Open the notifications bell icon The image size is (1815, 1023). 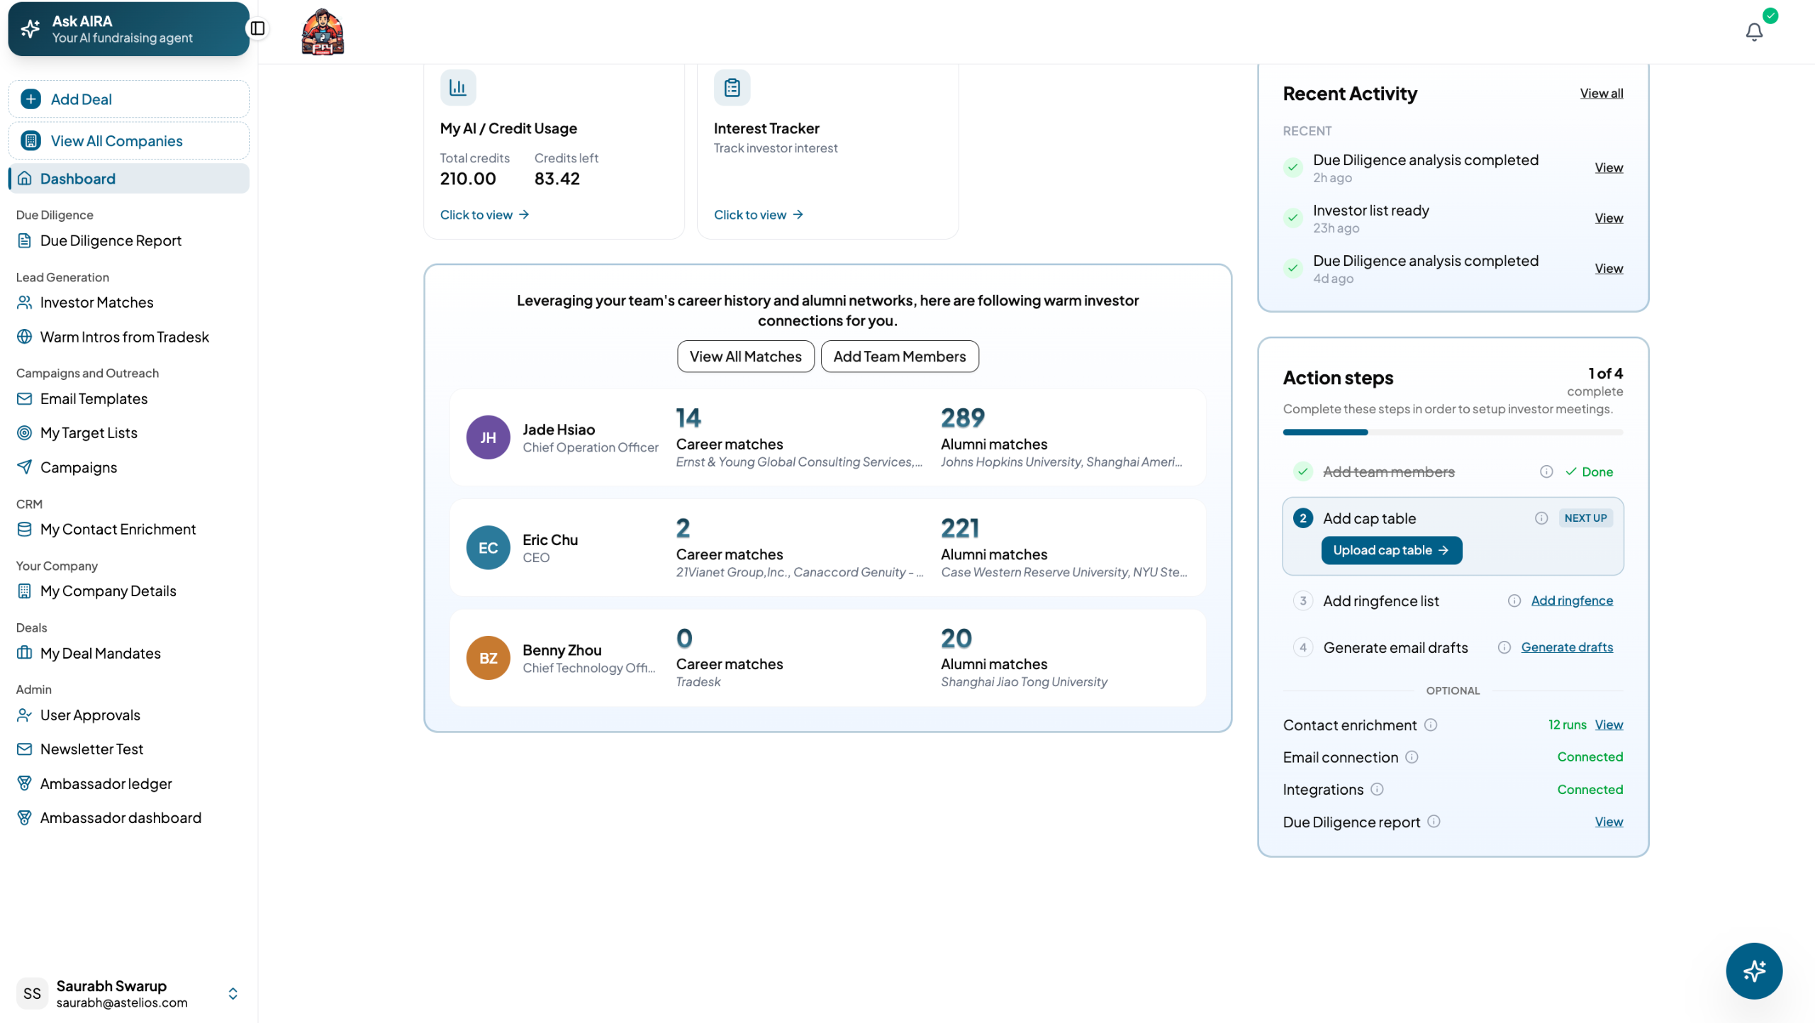1754,32
